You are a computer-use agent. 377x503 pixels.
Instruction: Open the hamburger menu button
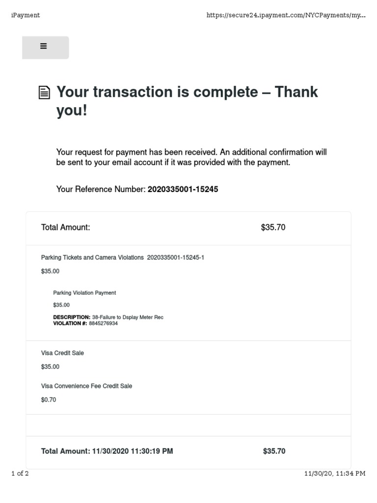(44, 46)
